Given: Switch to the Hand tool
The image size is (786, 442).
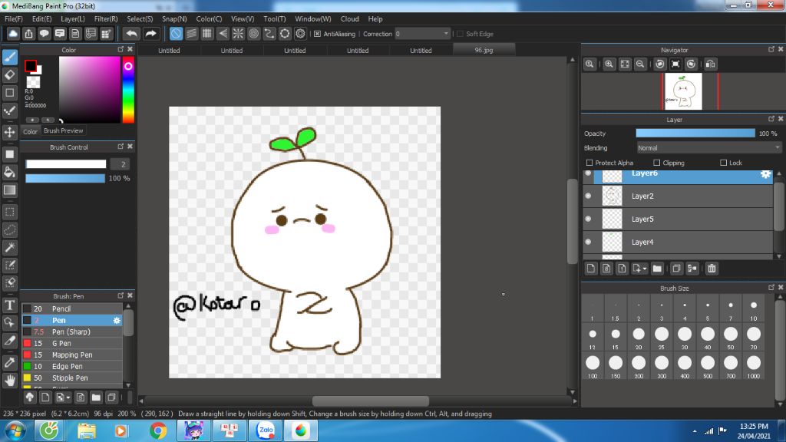Looking at the screenshot, I should pos(10,381).
